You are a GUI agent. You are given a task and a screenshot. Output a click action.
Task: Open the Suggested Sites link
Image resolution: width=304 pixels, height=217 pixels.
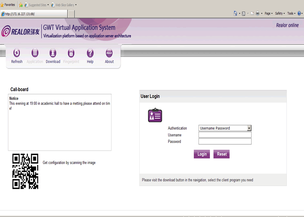(x=37, y=5)
